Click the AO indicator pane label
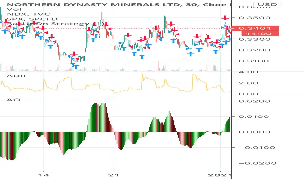 click(x=13, y=100)
